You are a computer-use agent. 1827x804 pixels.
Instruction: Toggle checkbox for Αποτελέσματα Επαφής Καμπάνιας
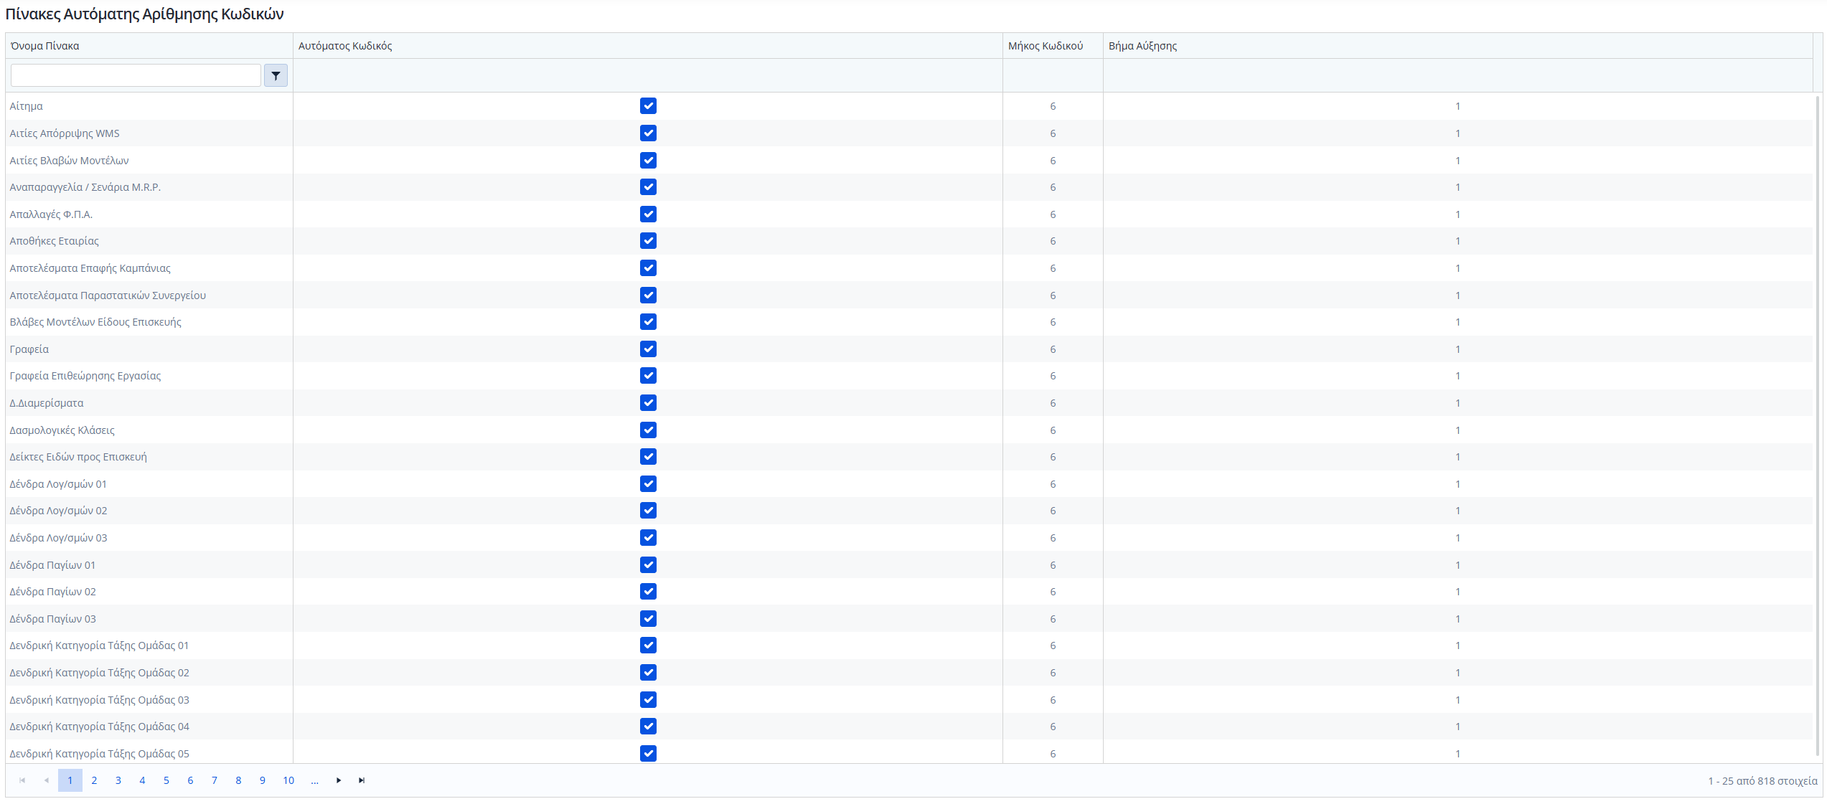click(x=648, y=268)
